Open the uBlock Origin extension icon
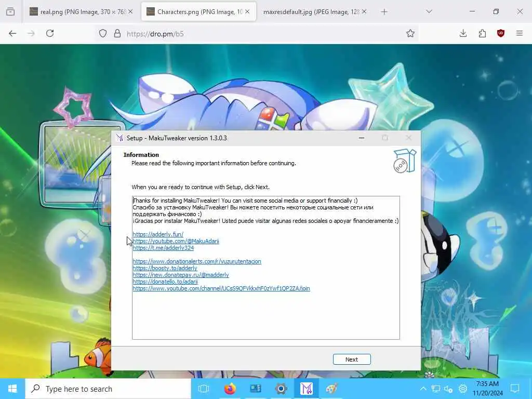Image resolution: width=532 pixels, height=399 pixels. (501, 33)
